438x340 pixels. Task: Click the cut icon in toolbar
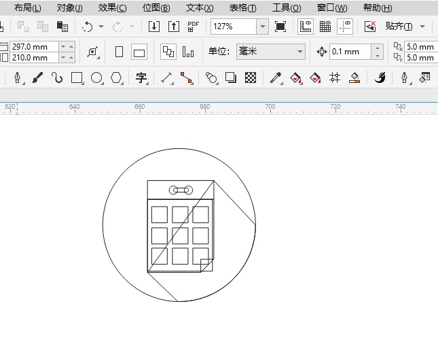(23, 27)
